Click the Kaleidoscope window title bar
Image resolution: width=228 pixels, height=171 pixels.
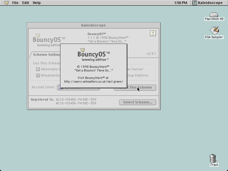(94, 25)
